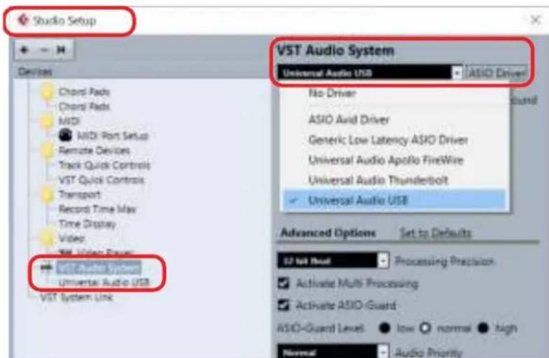Viewport: 549px width, 358px height.
Task: Click the reset devices icon in toolbar
Action: 61,50
